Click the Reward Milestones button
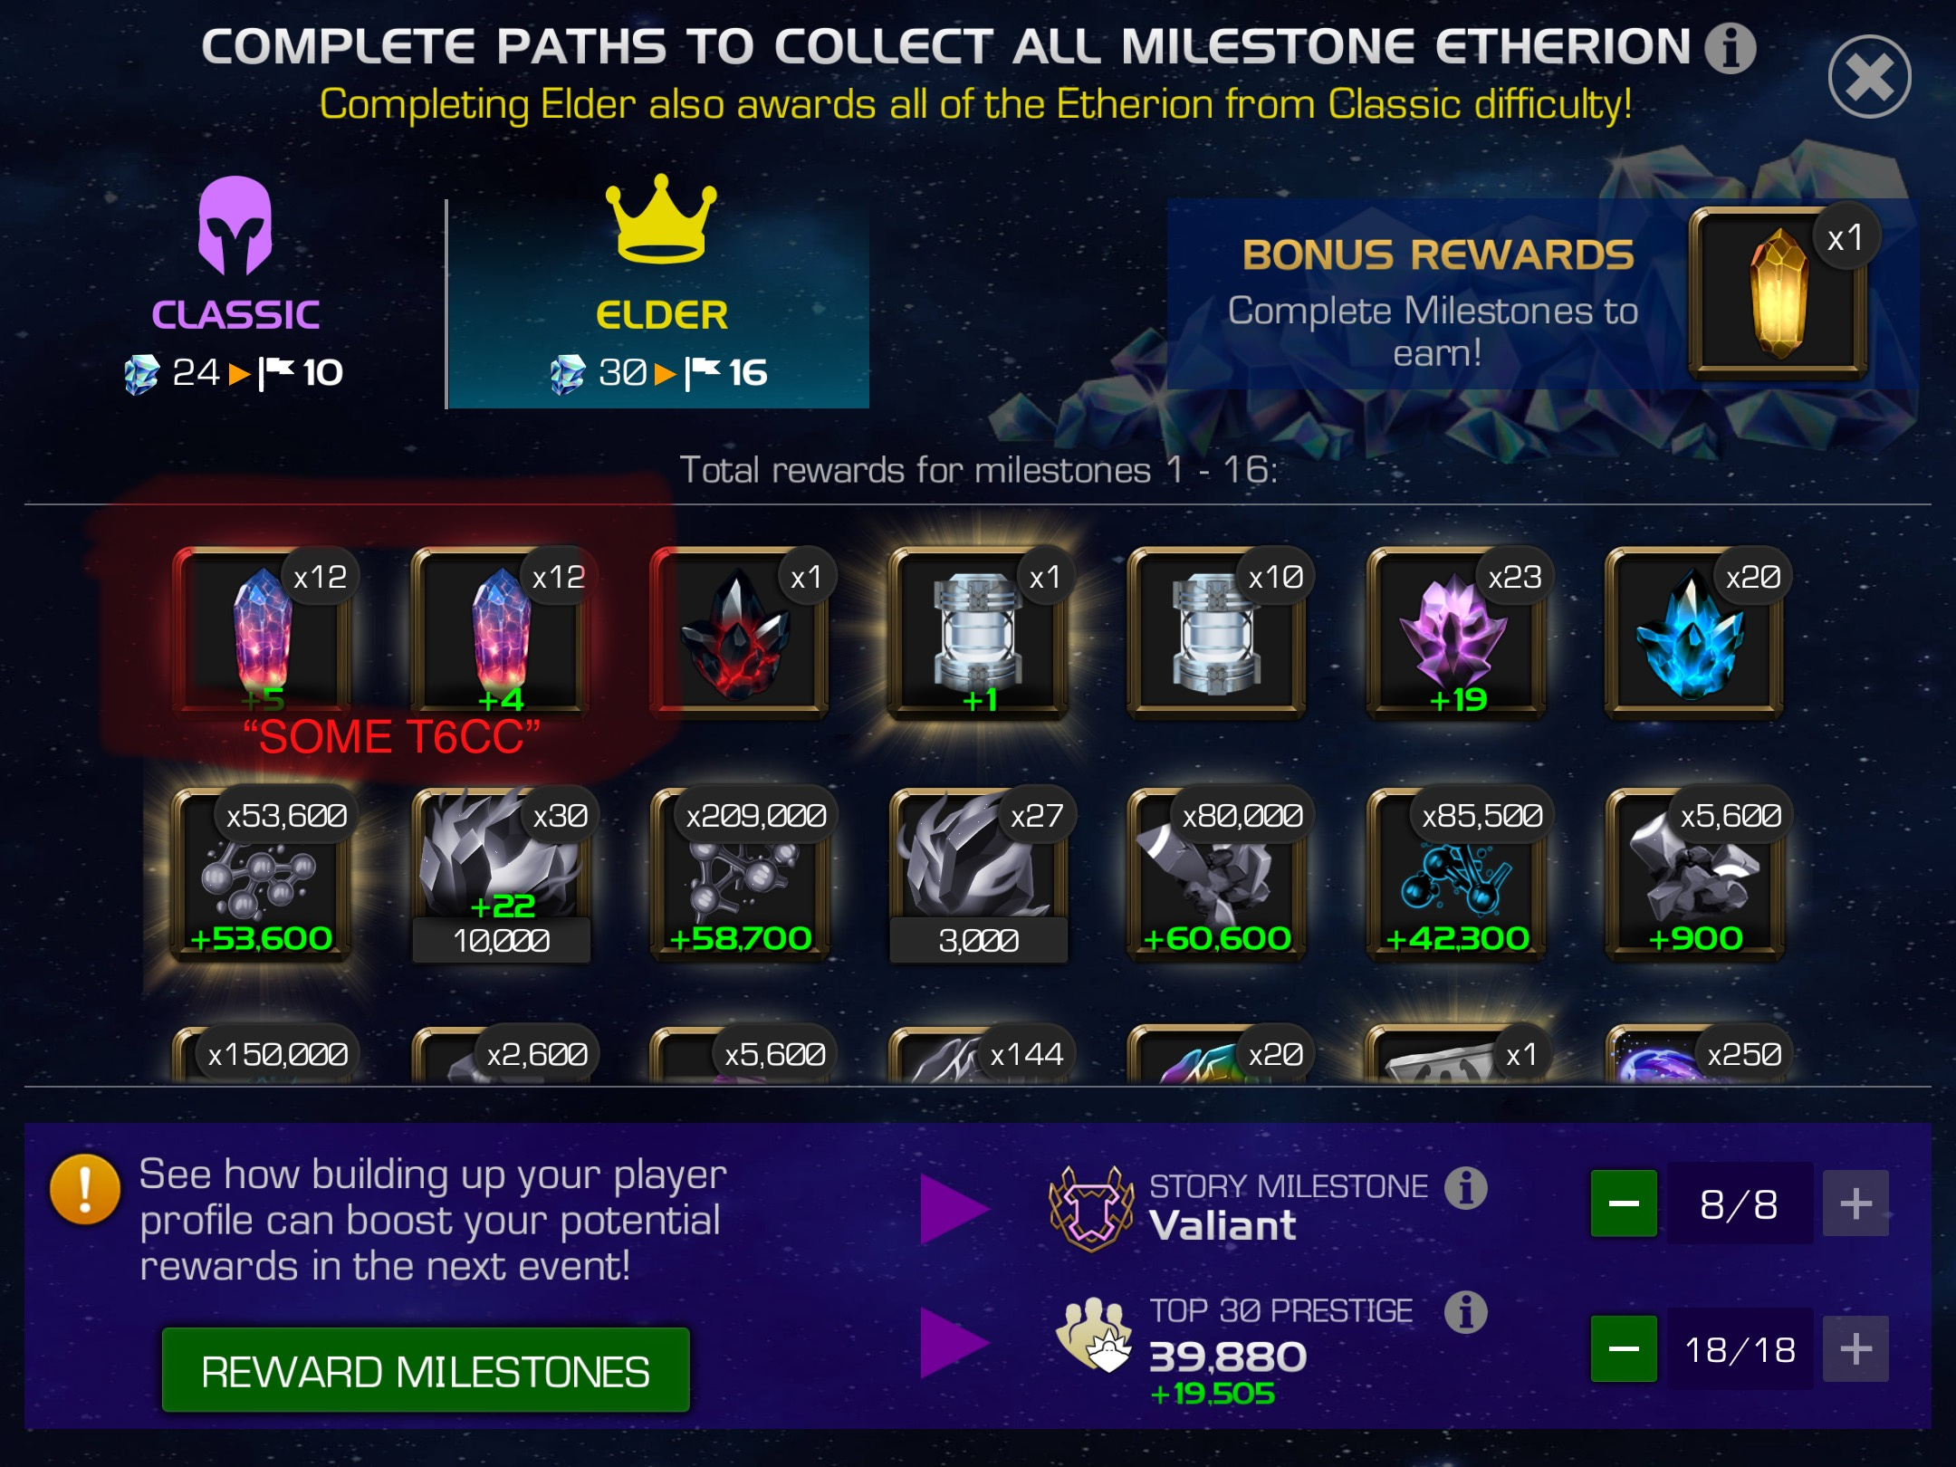1956x1467 pixels. coord(426,1371)
